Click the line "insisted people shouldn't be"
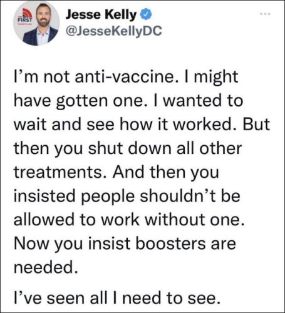 click(x=127, y=197)
